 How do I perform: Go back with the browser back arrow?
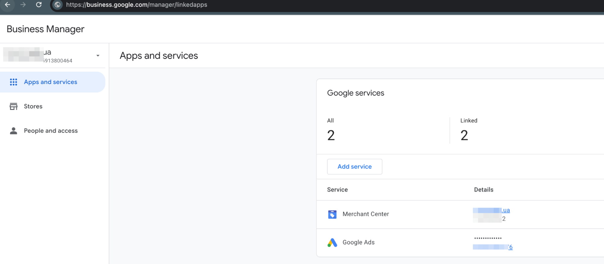click(8, 5)
